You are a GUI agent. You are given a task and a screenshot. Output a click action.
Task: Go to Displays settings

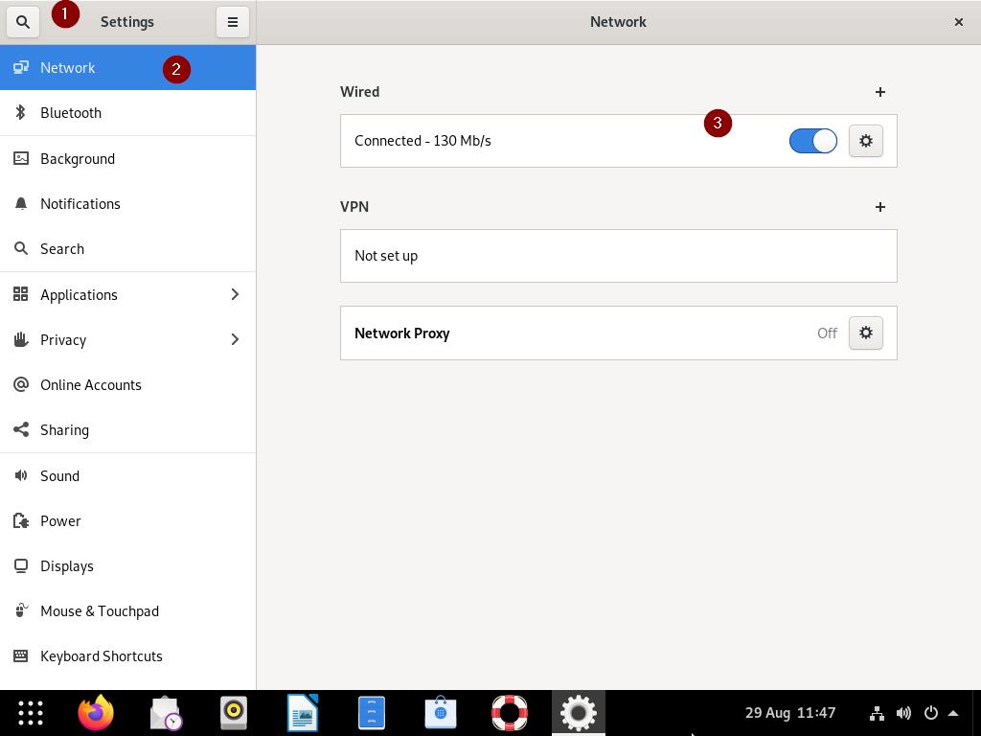pyautogui.click(x=67, y=566)
